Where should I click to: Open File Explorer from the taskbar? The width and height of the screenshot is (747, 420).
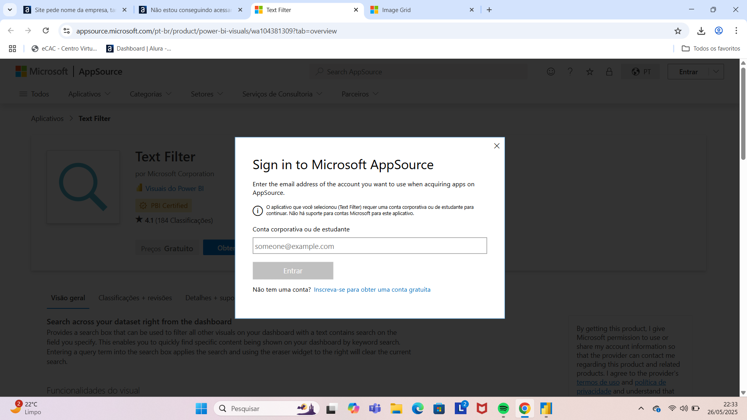click(x=396, y=408)
